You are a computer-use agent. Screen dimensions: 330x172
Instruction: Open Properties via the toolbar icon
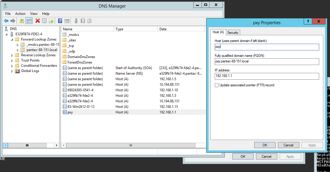click(x=44, y=21)
